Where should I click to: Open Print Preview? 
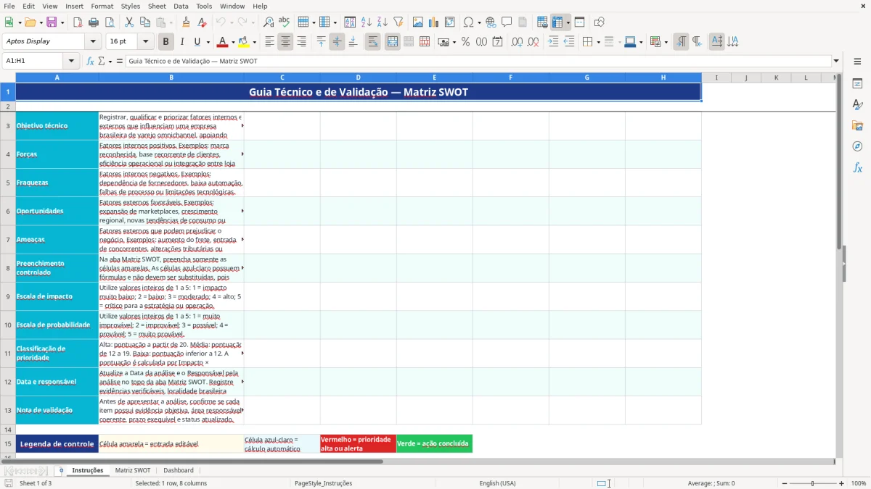(x=108, y=22)
